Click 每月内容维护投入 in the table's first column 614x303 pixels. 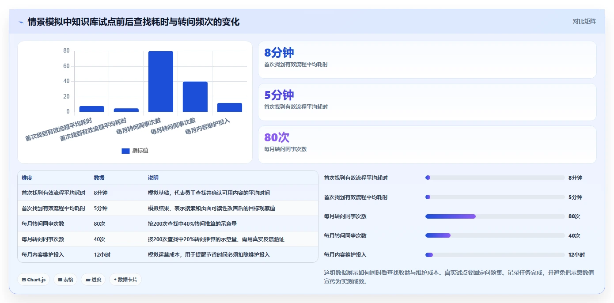click(43, 254)
